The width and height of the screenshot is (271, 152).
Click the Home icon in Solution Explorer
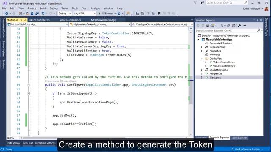[x=207, y=25]
